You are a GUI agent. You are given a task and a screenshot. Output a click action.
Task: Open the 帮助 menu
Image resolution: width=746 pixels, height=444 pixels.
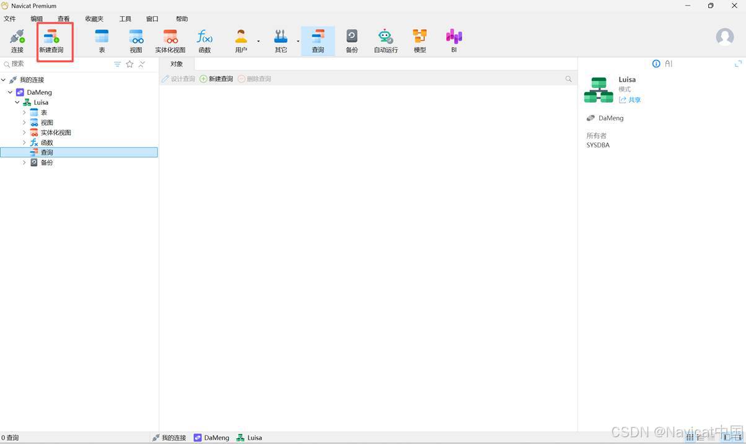182,19
